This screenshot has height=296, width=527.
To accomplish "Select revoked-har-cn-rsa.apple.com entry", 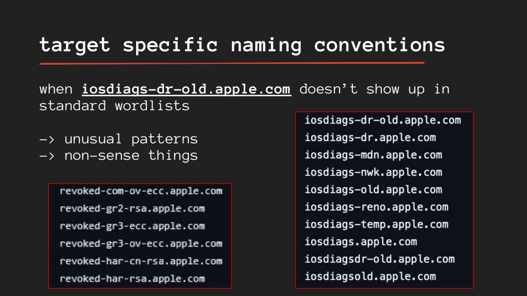I will pos(141,261).
